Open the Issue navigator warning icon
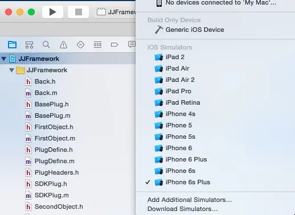The height and width of the screenshot is (215, 295). [x=63, y=45]
